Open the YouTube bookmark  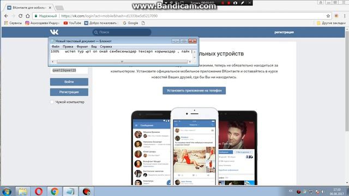(73, 23)
